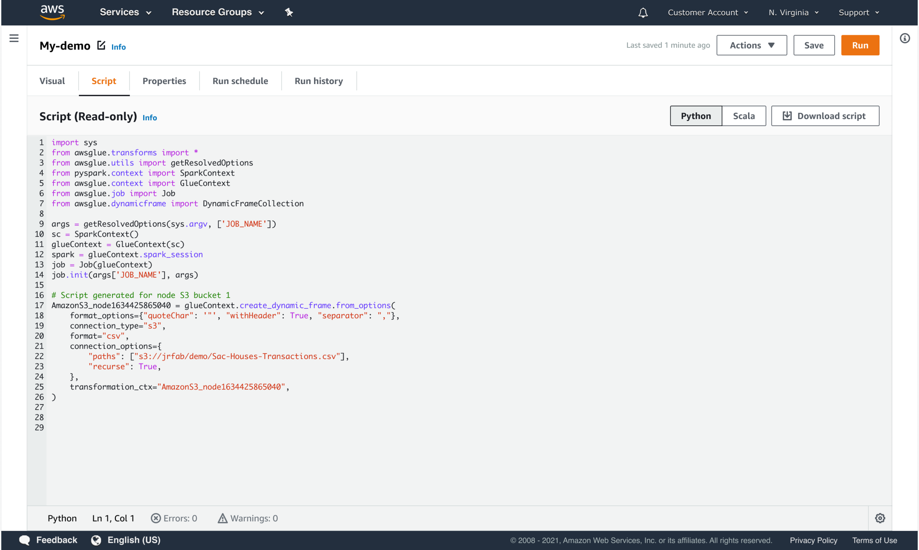Open Script read-only Info link

150,117
